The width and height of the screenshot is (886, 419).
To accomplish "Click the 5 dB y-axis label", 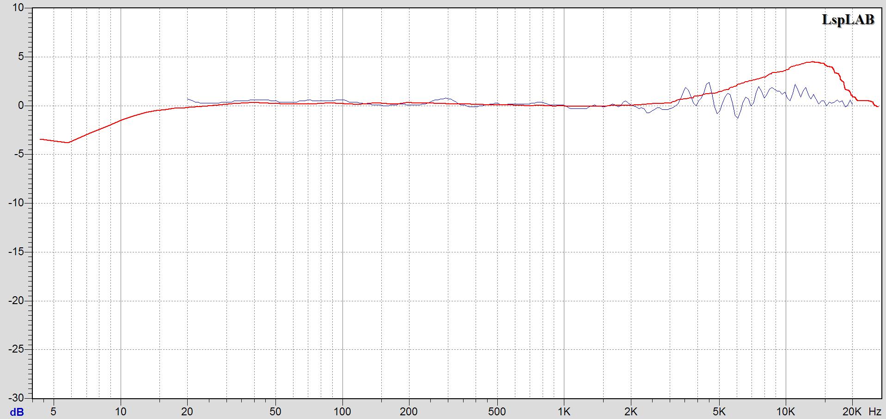I will (x=21, y=57).
